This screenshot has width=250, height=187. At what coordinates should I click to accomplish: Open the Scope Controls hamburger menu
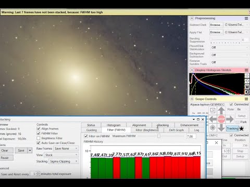[x=246, y=99]
